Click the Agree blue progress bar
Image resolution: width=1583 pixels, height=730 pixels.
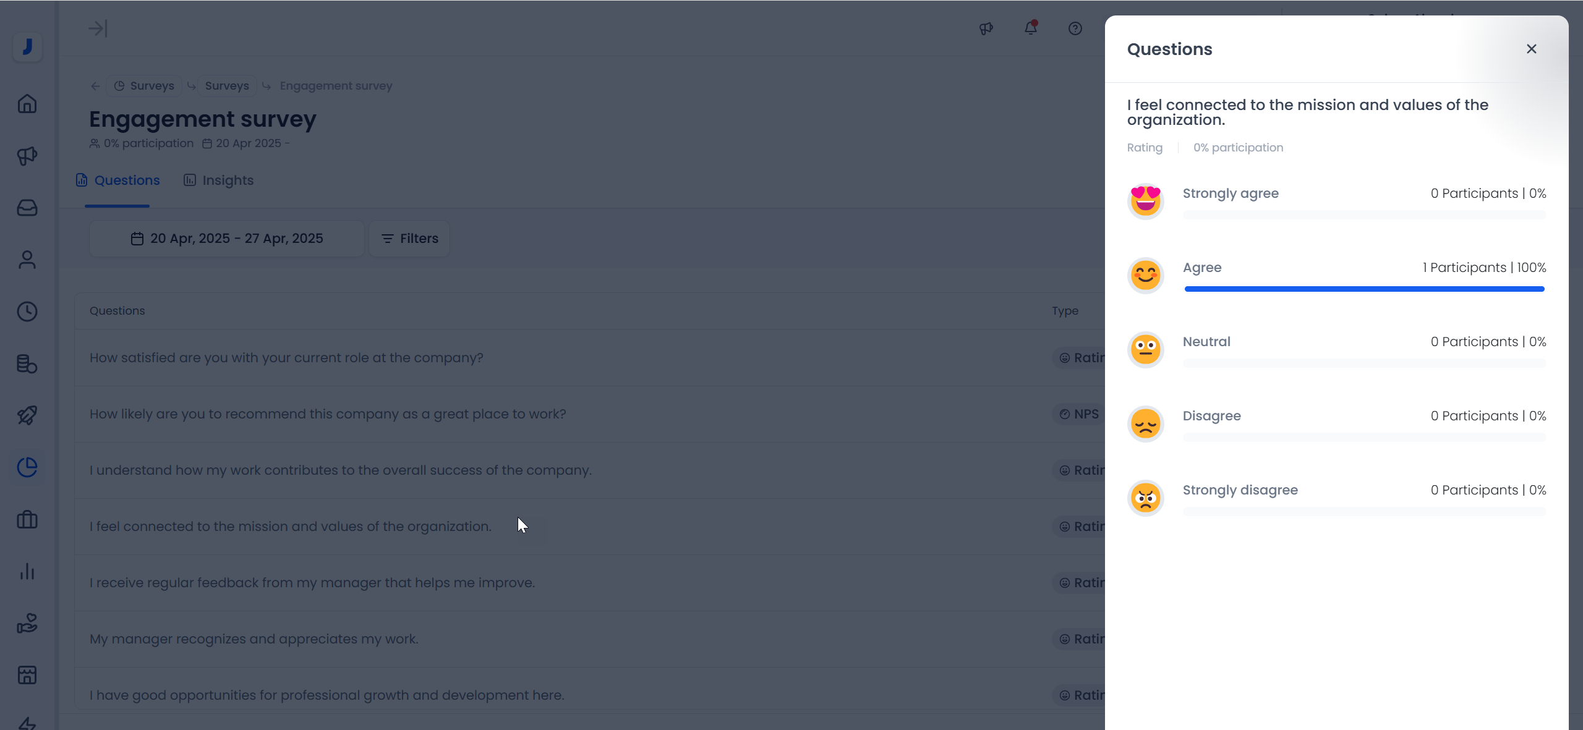pos(1364,289)
